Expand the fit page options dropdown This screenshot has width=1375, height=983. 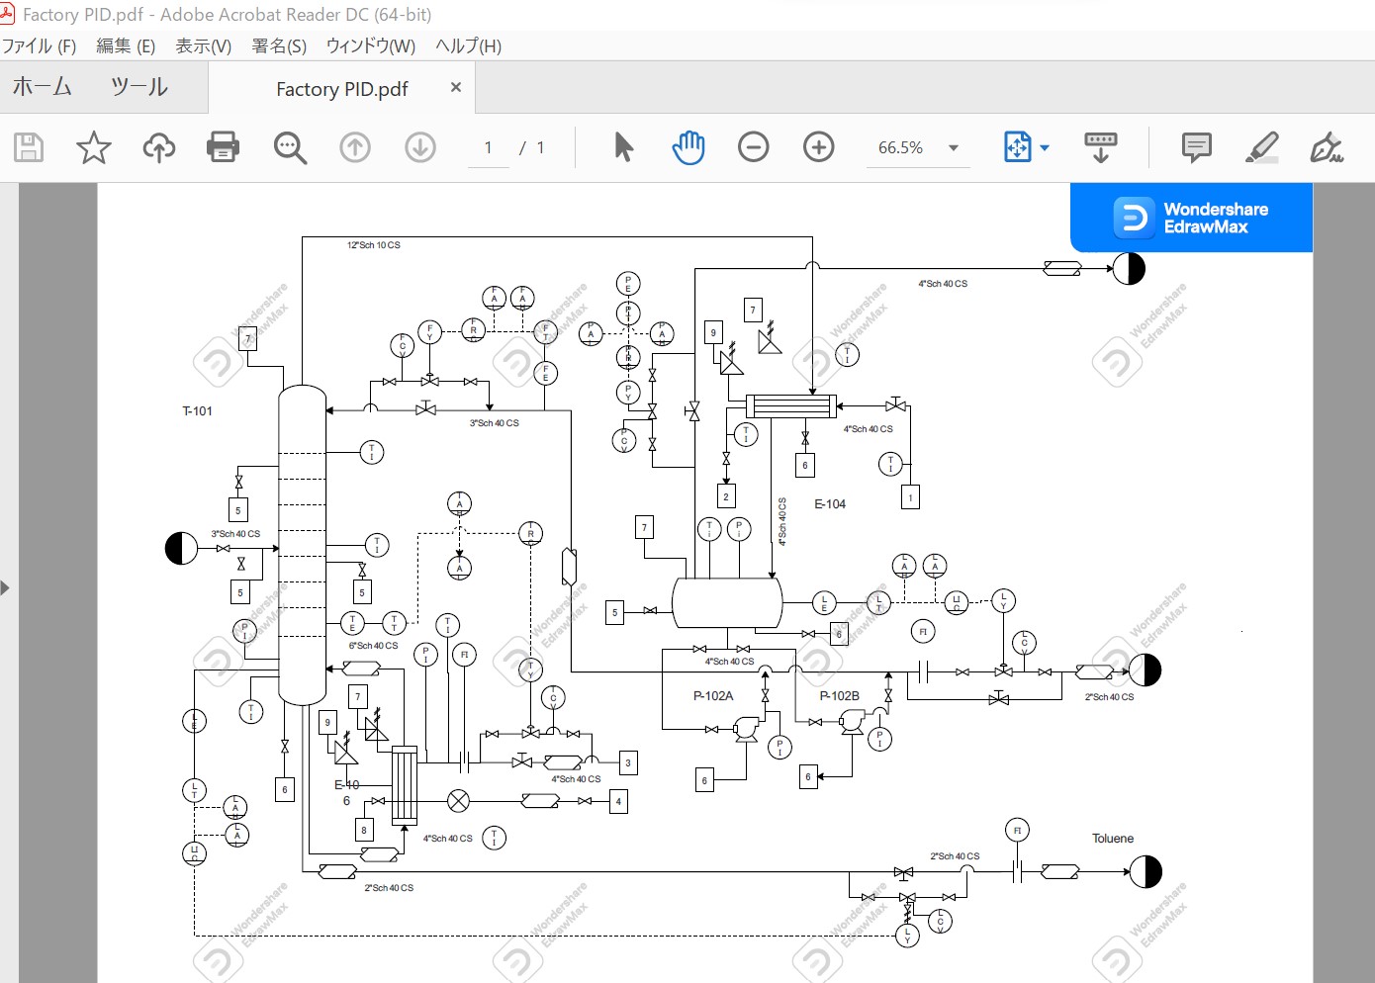[x=1045, y=148]
